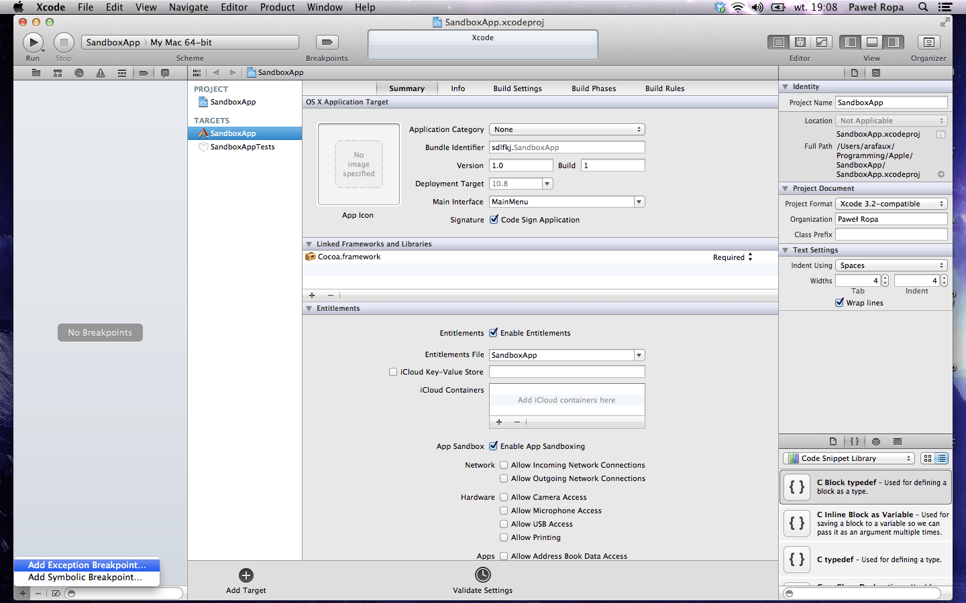Click the Validate Settings button
This screenshot has width=966, height=603.
coord(482,580)
